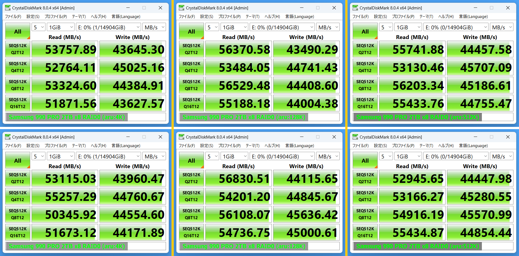Open プロファイル(P) menu in upper aru:128K window
The width and height of the screenshot is (519, 256).
[x=229, y=17]
